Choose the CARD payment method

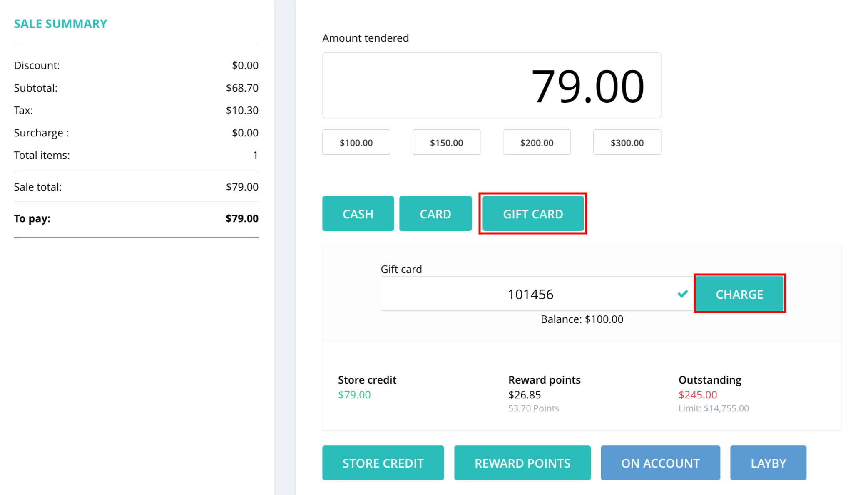click(435, 213)
